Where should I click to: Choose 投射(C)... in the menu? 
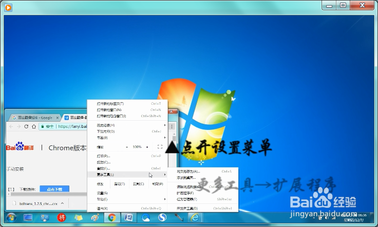tap(127, 162)
